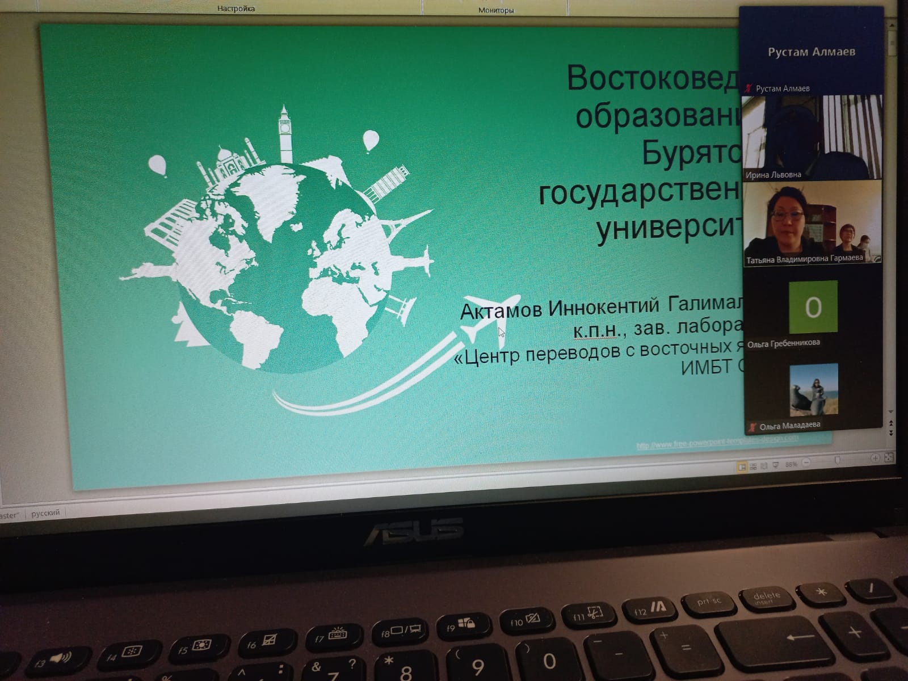This screenshot has width=908, height=681.
Task: Fit slide to current window
Action: pos(889,457)
